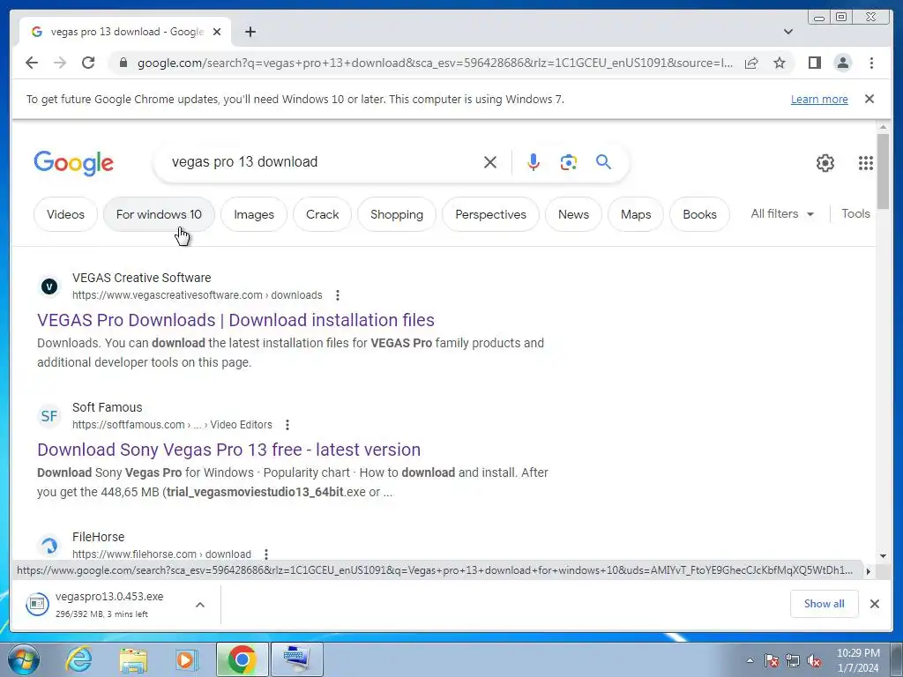View site information lock icon
This screenshot has width=903, height=677.
tap(123, 63)
